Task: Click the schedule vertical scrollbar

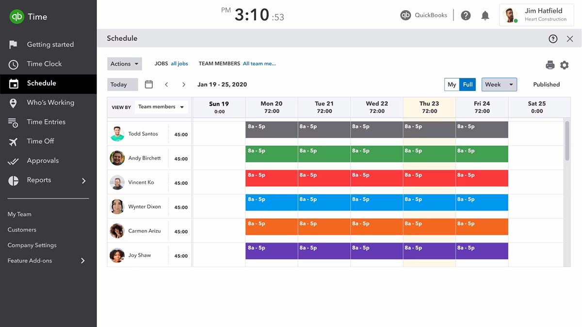Action: [567, 140]
